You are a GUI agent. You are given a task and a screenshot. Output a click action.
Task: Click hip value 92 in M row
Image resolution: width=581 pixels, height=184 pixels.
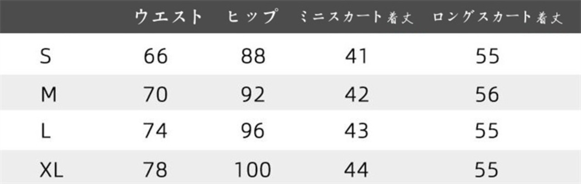click(x=253, y=95)
